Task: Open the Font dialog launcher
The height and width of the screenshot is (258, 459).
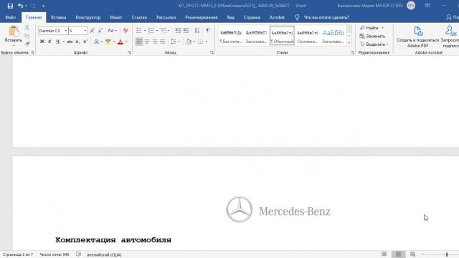Action: (x=129, y=52)
